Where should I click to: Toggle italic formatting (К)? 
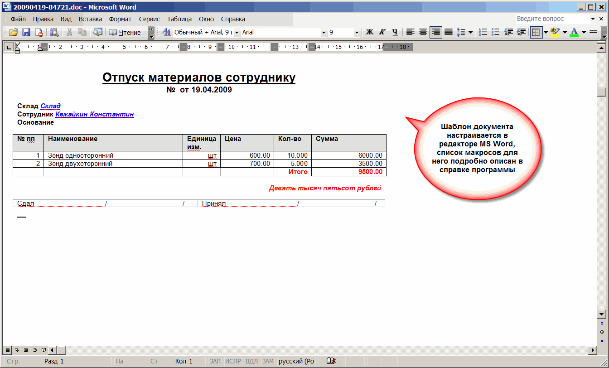pos(382,32)
